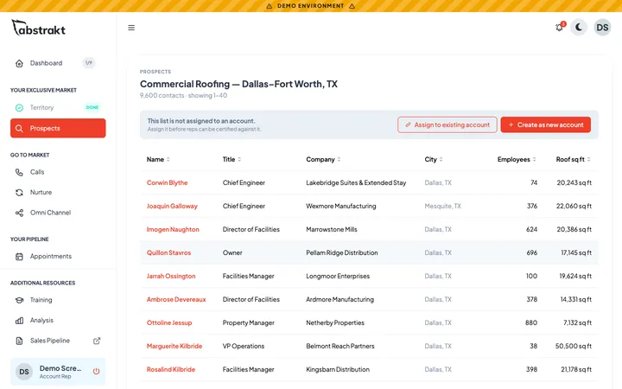Viewport: 622px width, 389px height.
Task: Open Quillon Stavros prospect
Action: click(x=168, y=252)
